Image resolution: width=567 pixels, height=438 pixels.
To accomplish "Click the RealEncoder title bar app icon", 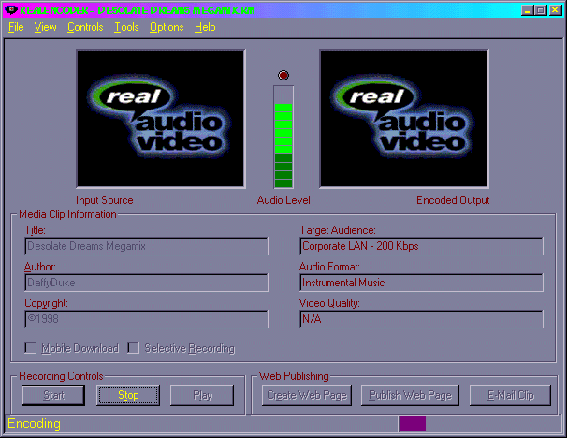I will [x=10, y=9].
